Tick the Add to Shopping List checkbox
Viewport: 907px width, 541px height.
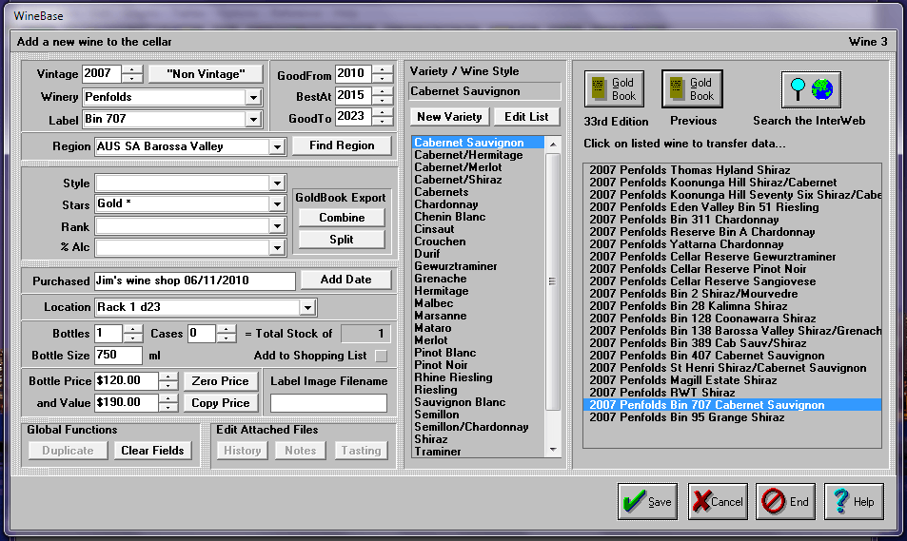pos(381,356)
